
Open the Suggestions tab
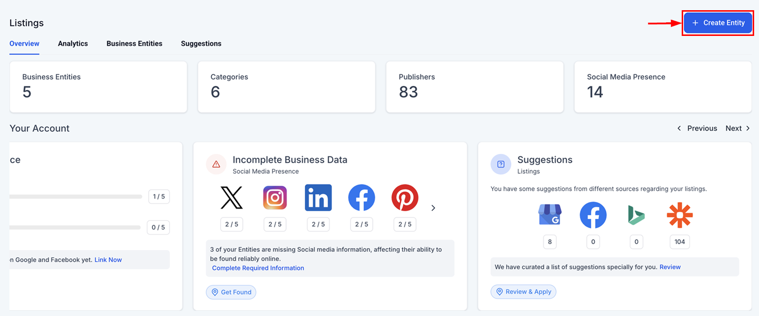point(201,44)
